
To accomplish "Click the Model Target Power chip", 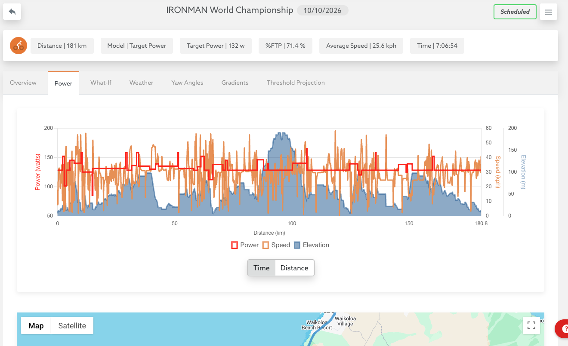I will click(x=137, y=46).
